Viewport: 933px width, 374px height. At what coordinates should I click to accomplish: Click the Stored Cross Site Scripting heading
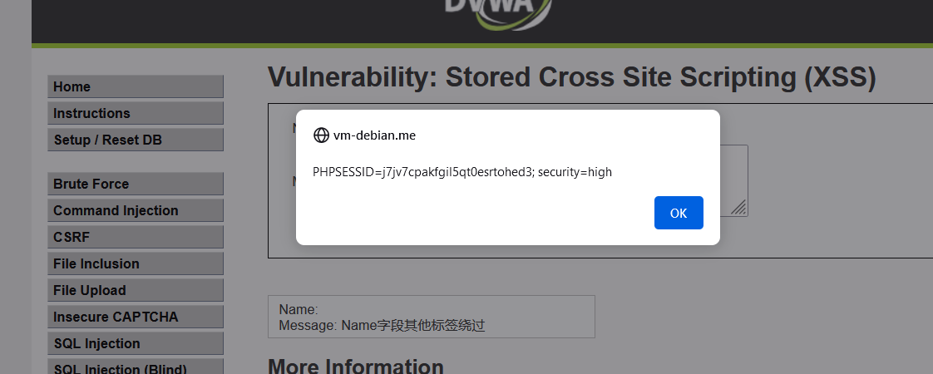click(x=572, y=77)
